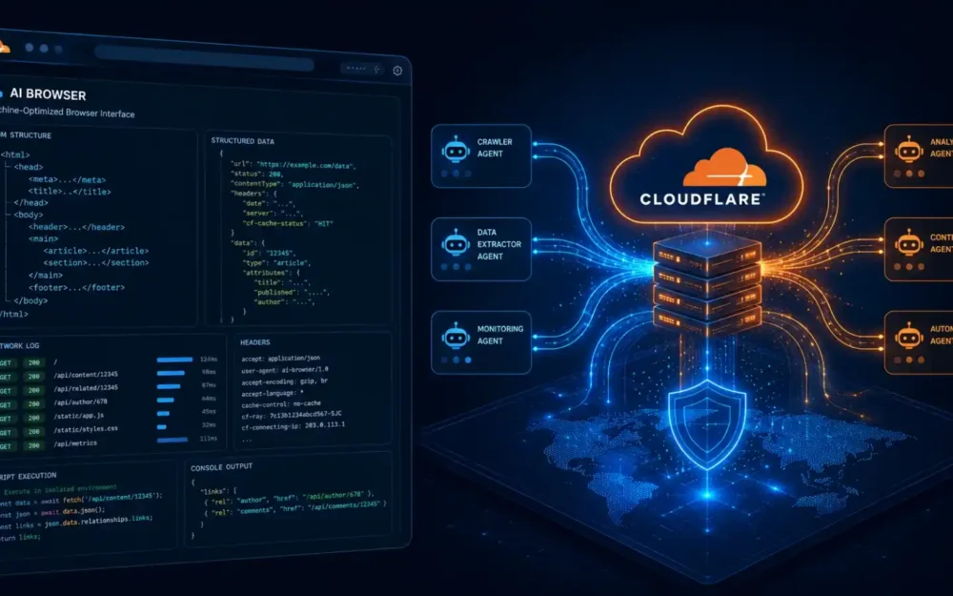Click the timing bar showing 111ms
Viewport: 953px width, 596px height.
coord(172,440)
